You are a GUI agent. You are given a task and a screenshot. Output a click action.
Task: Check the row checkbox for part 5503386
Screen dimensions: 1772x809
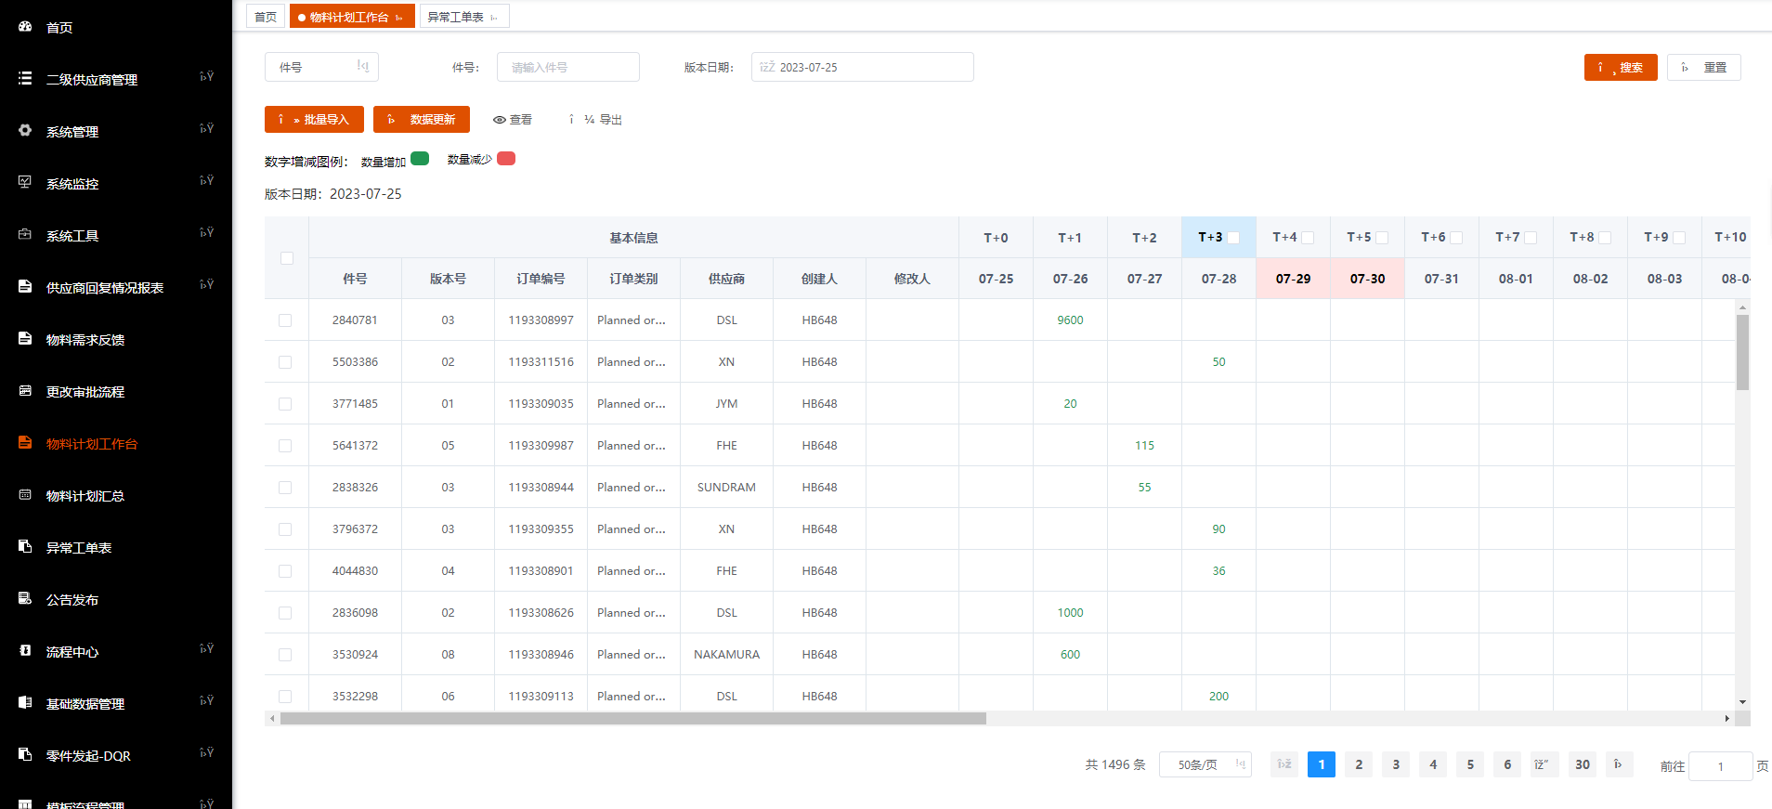285,362
